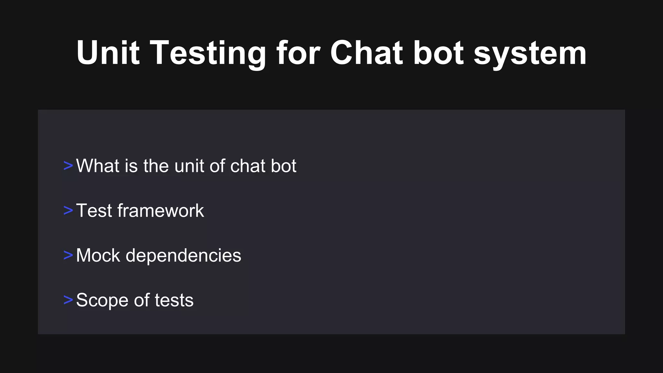The image size is (663, 373).
Task: Click the word "for" in the title
Action: click(x=298, y=52)
